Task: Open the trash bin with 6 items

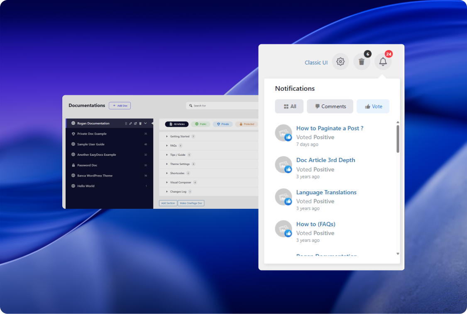Action: (x=362, y=62)
